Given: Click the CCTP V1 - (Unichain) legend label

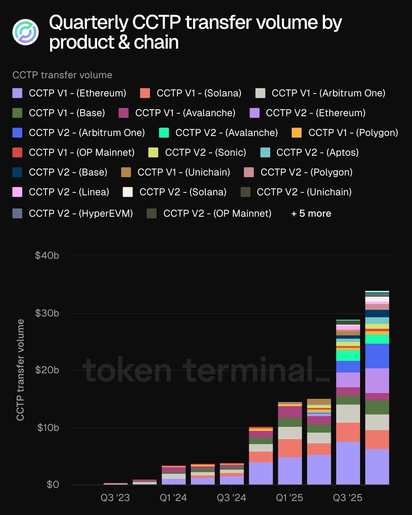Looking at the screenshot, I should [184, 172].
